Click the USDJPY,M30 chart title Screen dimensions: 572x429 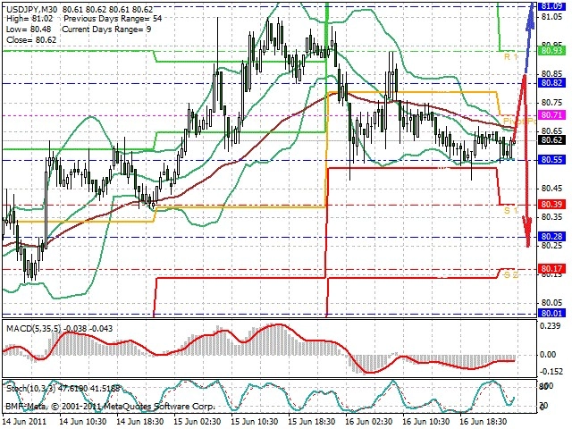(32, 9)
